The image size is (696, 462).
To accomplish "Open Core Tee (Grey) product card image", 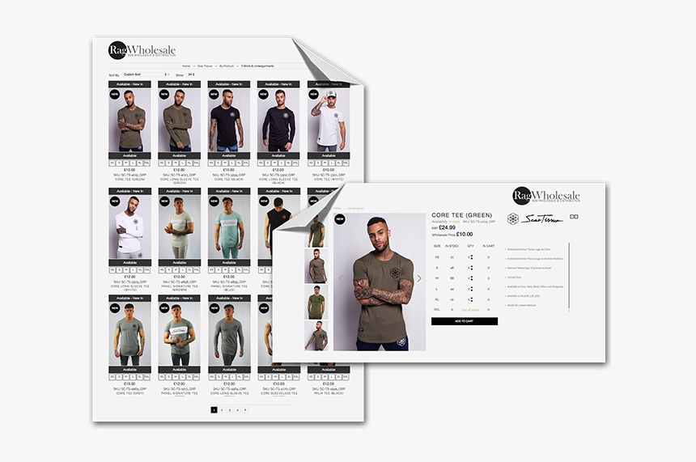I will tap(129, 334).
